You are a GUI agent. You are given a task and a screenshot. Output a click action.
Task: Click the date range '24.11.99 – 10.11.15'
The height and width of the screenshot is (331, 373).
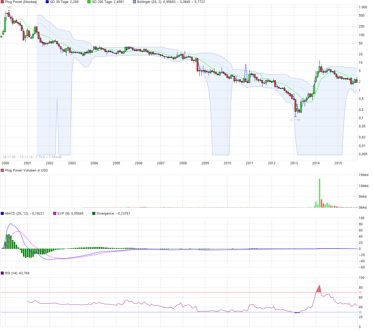(x=18, y=157)
